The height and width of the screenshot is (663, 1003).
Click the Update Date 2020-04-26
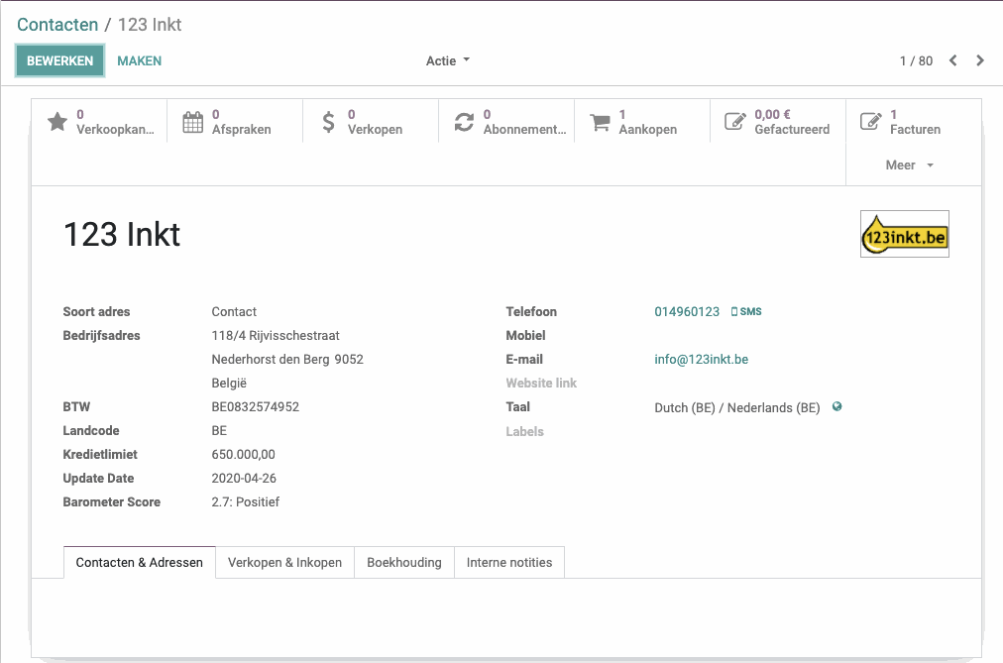pos(244,479)
